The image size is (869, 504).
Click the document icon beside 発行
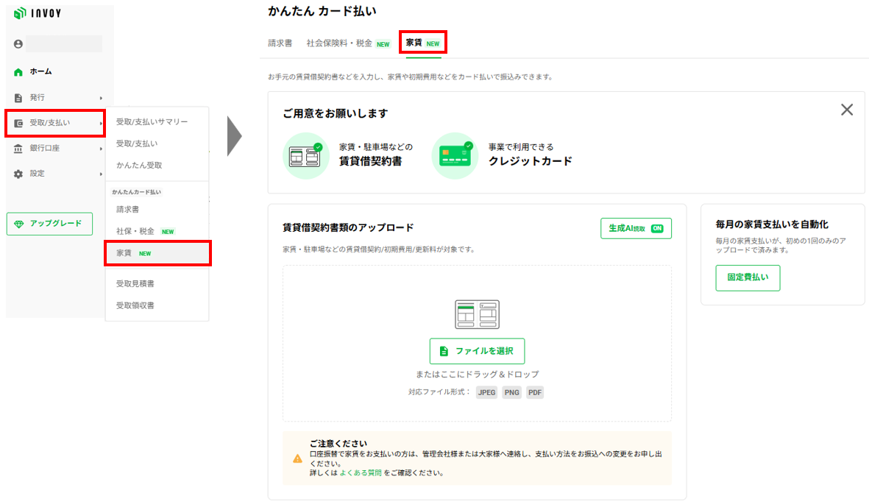[18, 98]
